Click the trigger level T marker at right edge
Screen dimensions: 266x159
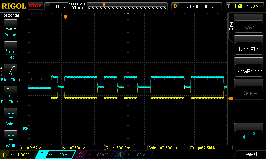click(x=231, y=99)
